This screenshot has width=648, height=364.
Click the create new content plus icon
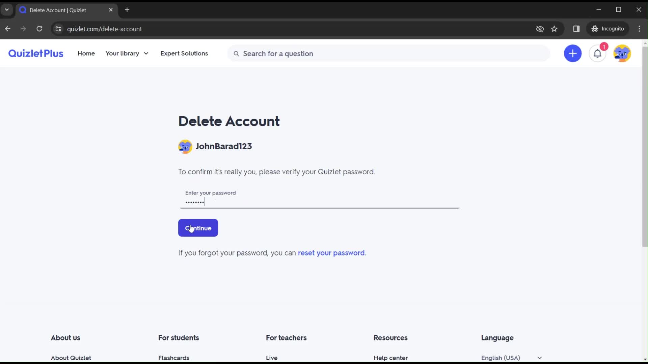click(574, 53)
